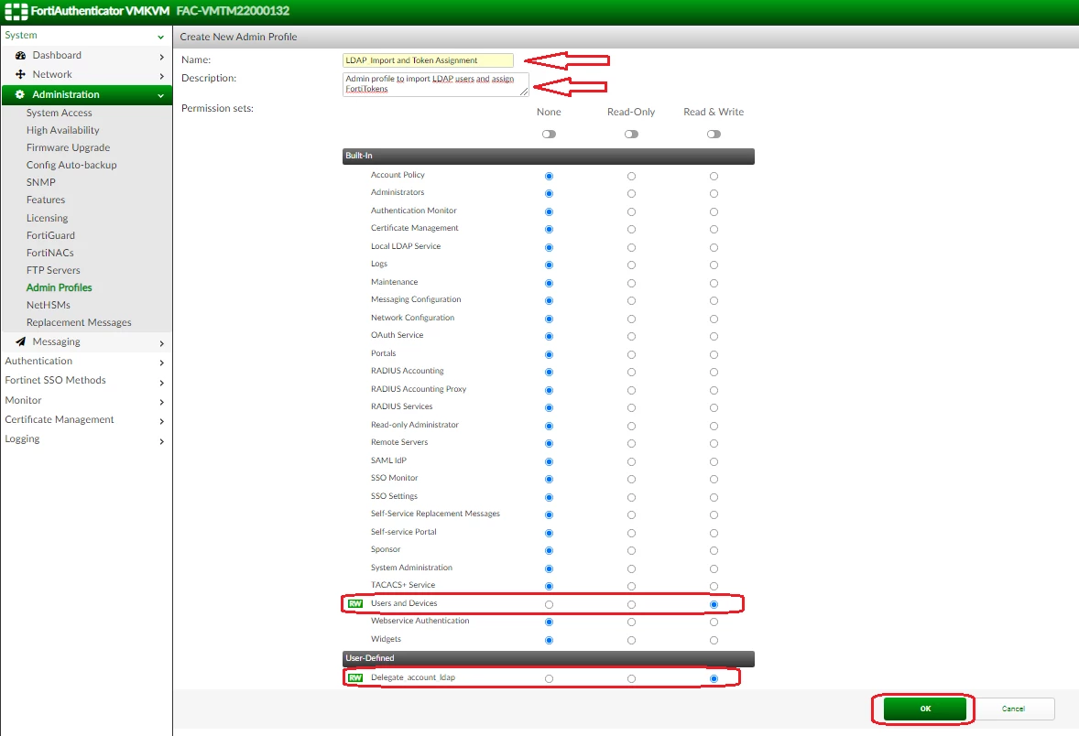
Task: Click the Dashboard gauge icon
Action: point(21,55)
